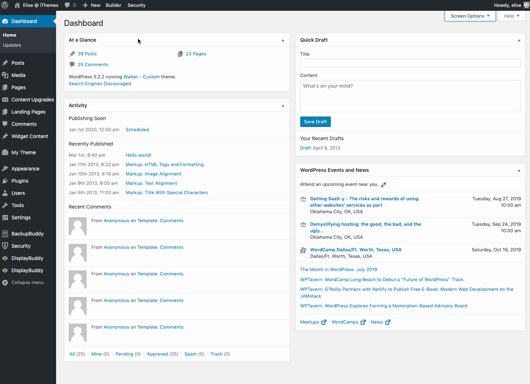This screenshot has width=530, height=384.
Task: Click the pages icon beside 23 Pages
Action: [x=180, y=54]
